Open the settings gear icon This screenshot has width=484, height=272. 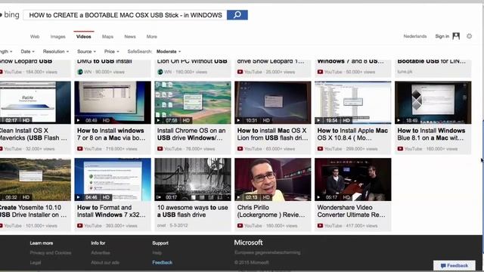pos(469,36)
